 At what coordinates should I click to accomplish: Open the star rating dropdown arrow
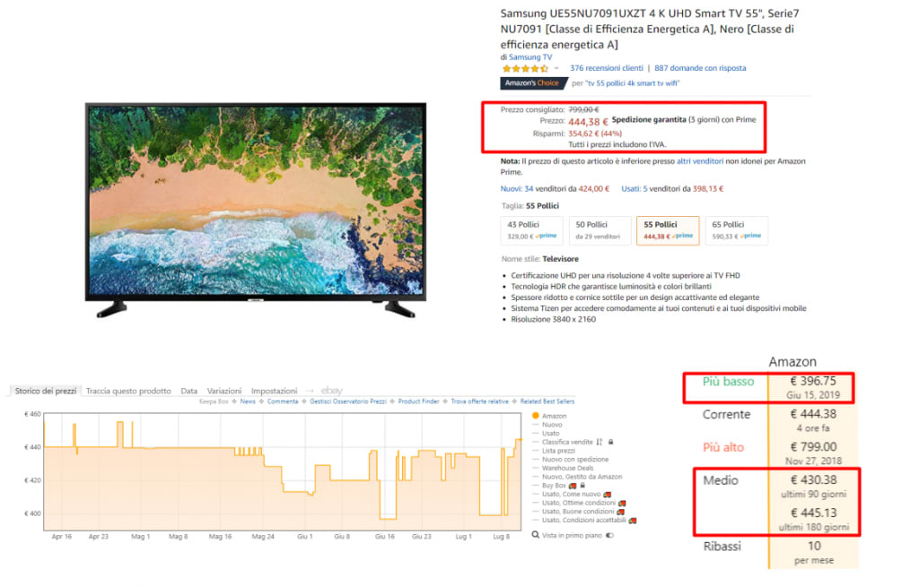point(556,68)
